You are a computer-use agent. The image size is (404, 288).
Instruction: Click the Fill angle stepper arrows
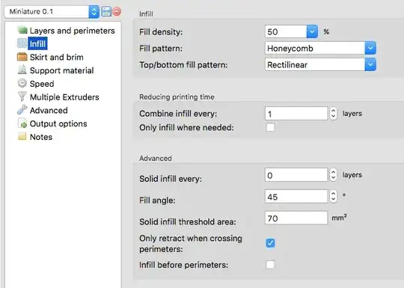pyautogui.click(x=333, y=197)
